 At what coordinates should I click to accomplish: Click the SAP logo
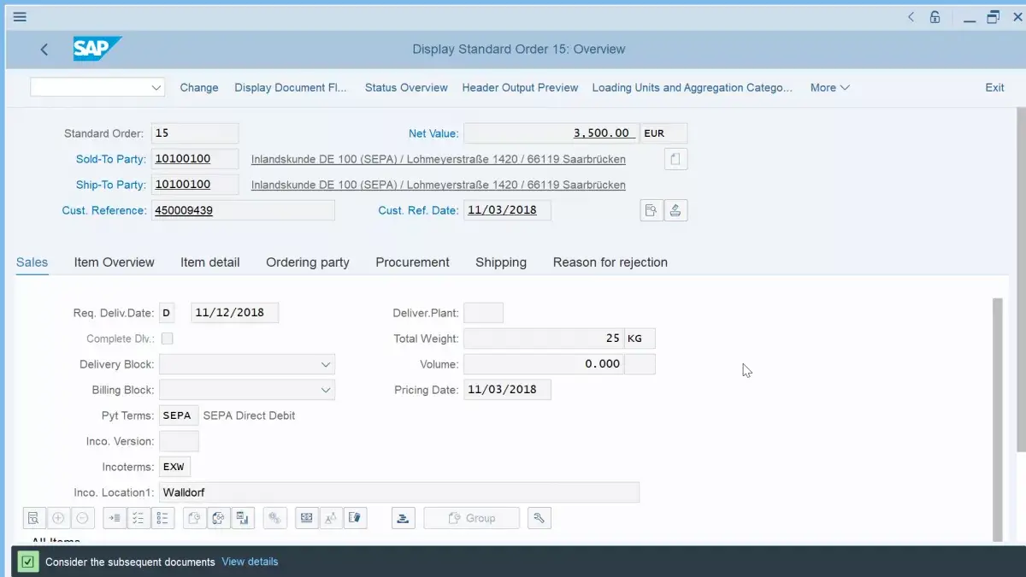(x=97, y=49)
